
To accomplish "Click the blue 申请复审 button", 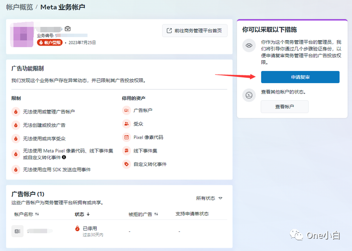I will (x=300, y=77).
